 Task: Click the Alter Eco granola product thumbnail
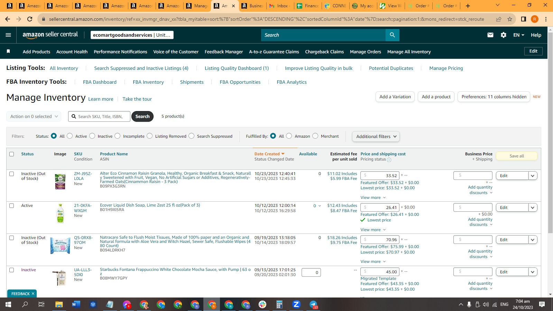(x=60, y=182)
